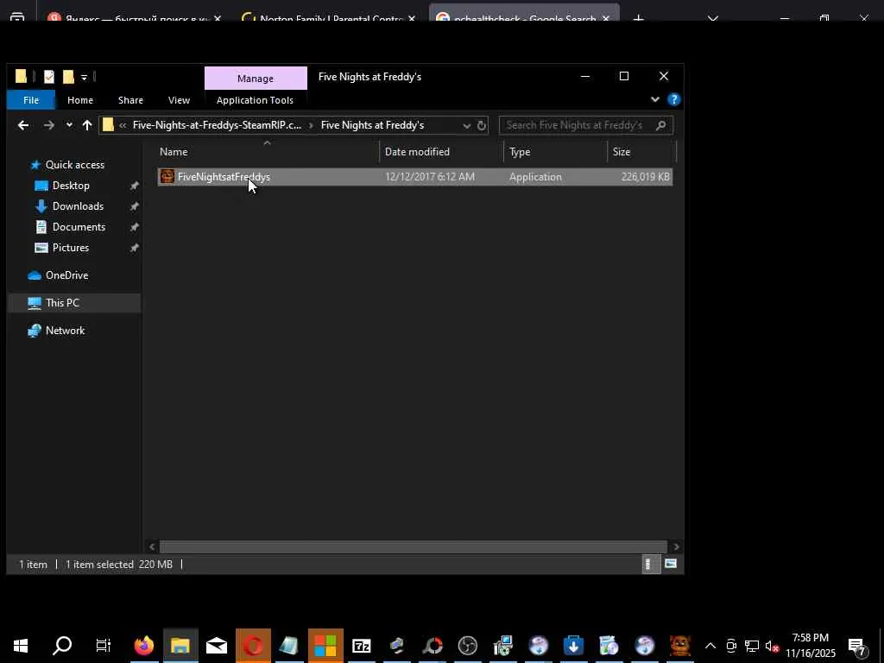Switch to Opera browser on the taskbar
The image size is (884, 663).
(x=253, y=646)
